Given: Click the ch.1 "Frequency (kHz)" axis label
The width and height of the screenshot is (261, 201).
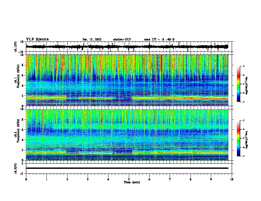Looking at the screenshot, I should click(x=18, y=77).
